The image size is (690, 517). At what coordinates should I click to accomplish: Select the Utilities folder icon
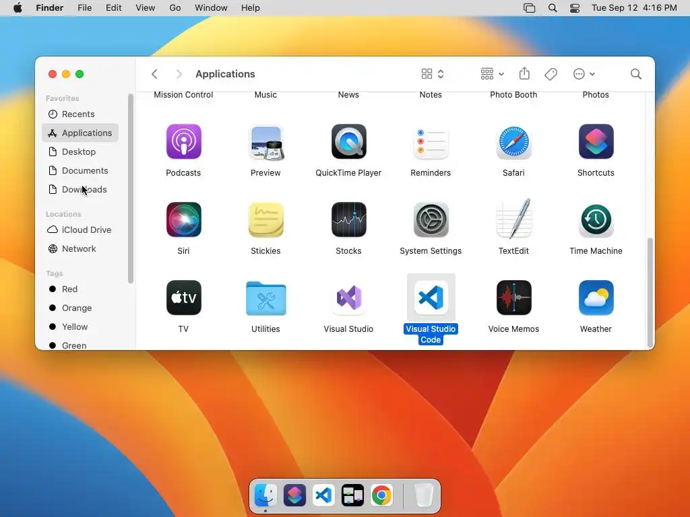(265, 298)
